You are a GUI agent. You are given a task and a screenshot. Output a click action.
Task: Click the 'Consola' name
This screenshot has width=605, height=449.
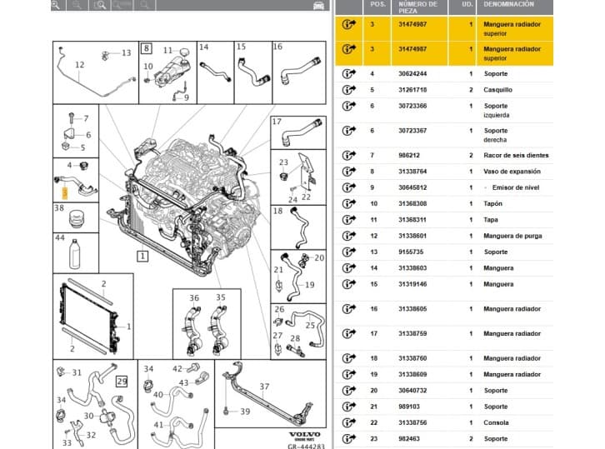click(496, 422)
